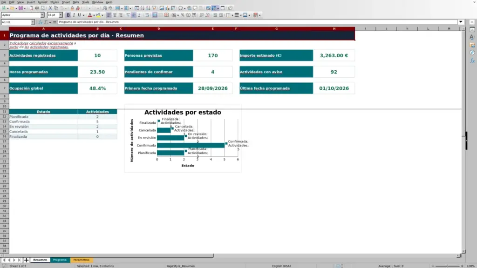477x268 pixels.
Task: Click the vertical scrollbar on the right
Action: pos(463,141)
